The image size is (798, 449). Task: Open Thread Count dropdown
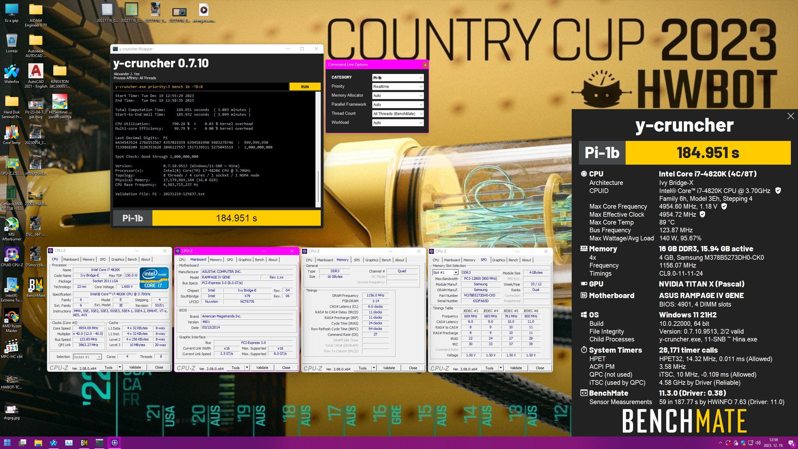tap(398, 114)
